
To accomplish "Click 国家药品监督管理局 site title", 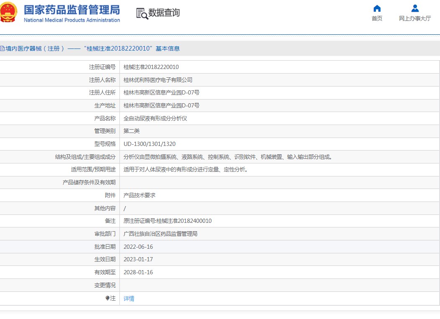I will pos(72,10).
